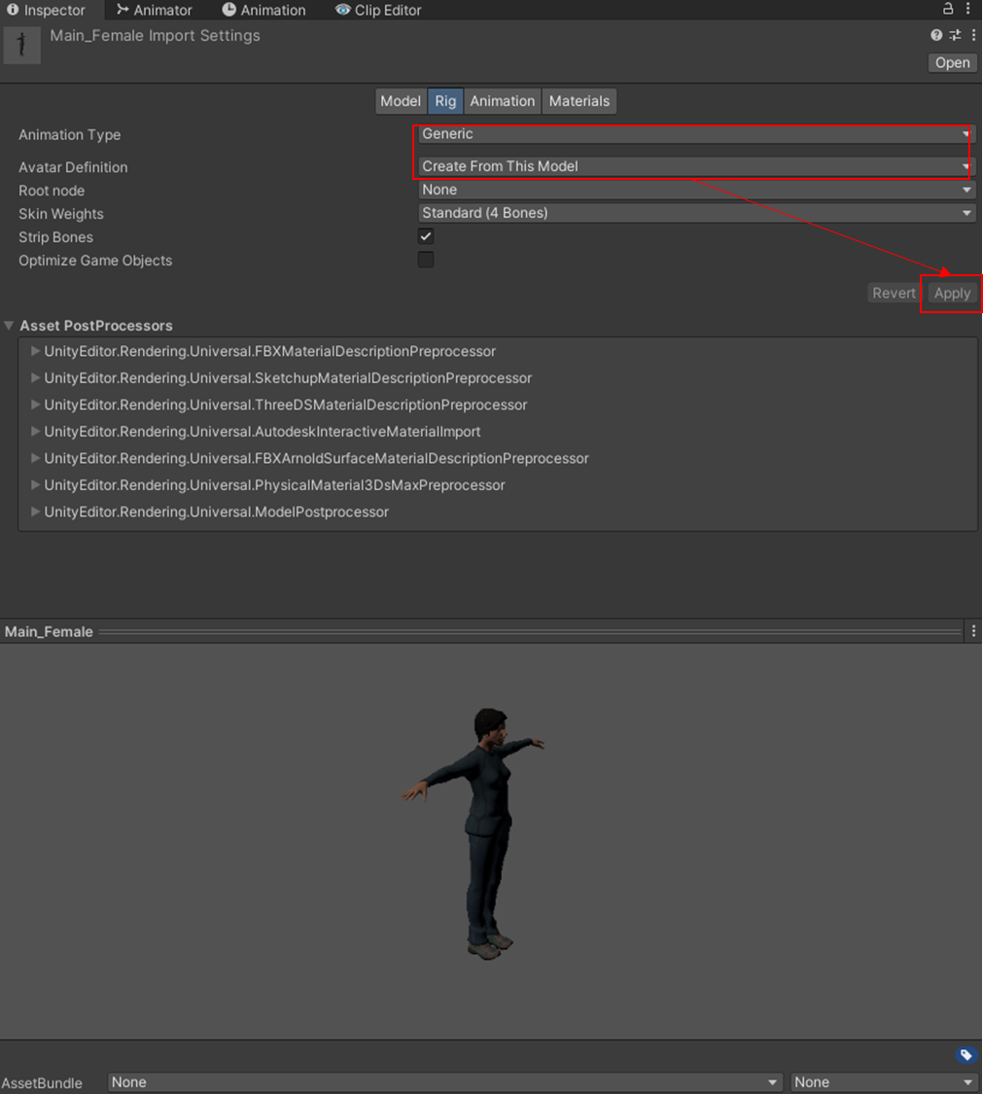Click the preset selector sliders icon
Viewport: 983px width, 1094px height.
point(955,35)
